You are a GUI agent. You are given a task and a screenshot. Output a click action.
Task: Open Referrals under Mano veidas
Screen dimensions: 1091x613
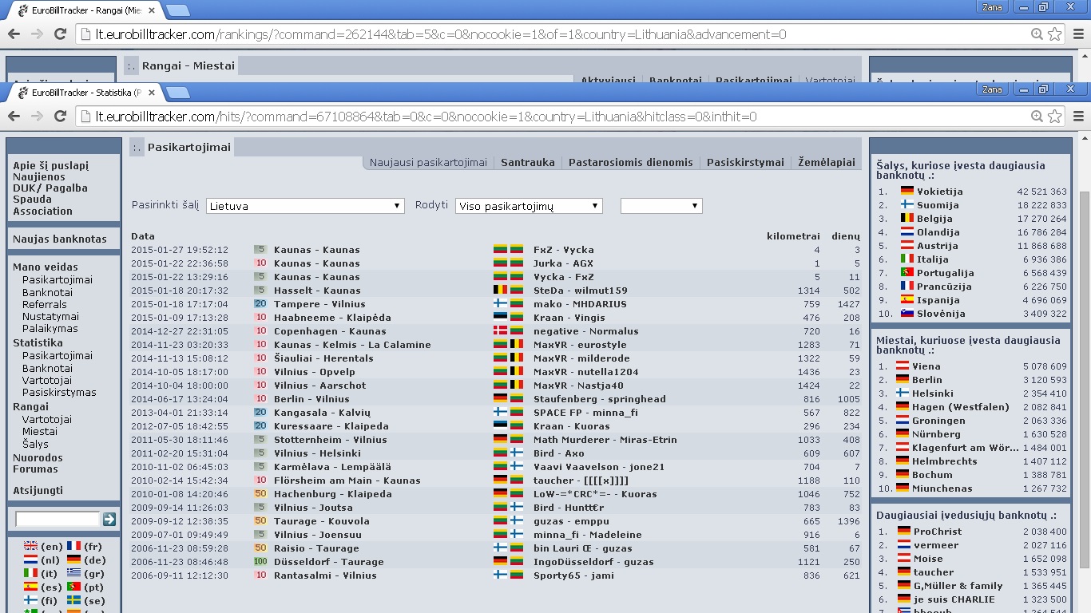[x=45, y=305]
